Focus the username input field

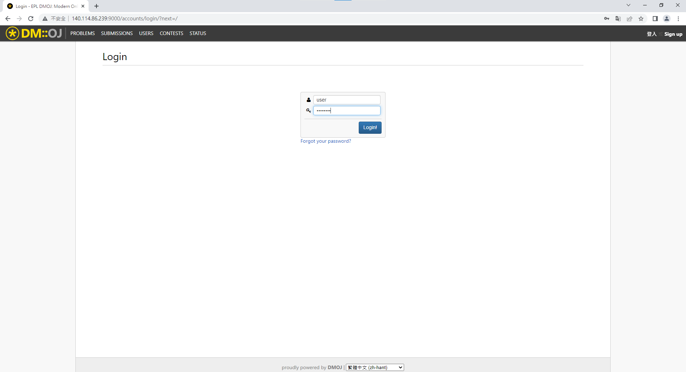[347, 100]
